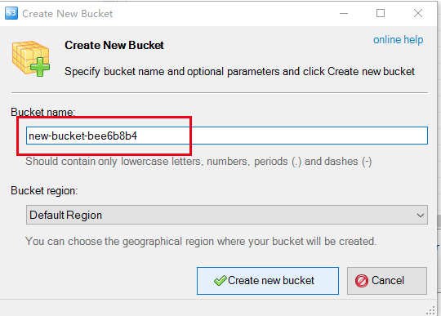Click the bold Create New Bucket heading
Viewport: 441px width, 316px height.
coord(114,45)
